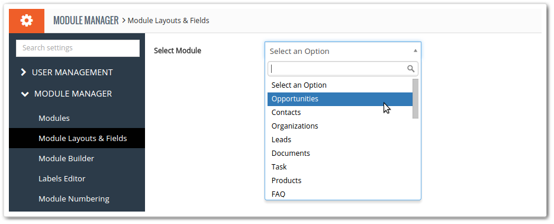554x224 pixels.
Task: Click the MODULE MANAGER breadcrumb title
Action: pos(86,21)
